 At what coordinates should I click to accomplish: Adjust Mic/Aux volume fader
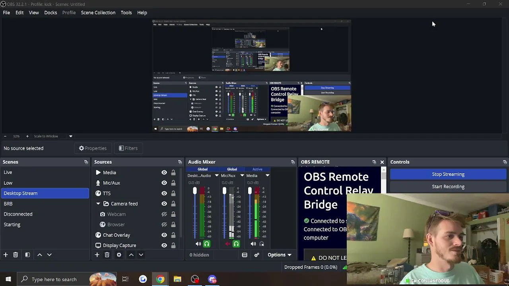(x=224, y=191)
